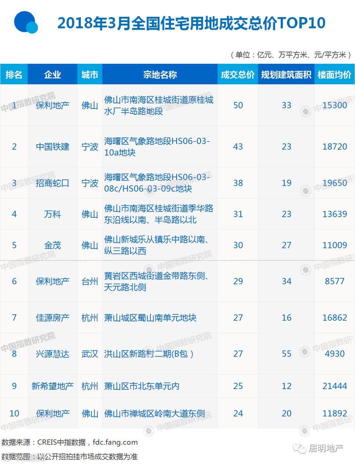Click the title 2018年3月全国住宅用地成交总价TOP10
355x464 pixels.
(x=191, y=23)
